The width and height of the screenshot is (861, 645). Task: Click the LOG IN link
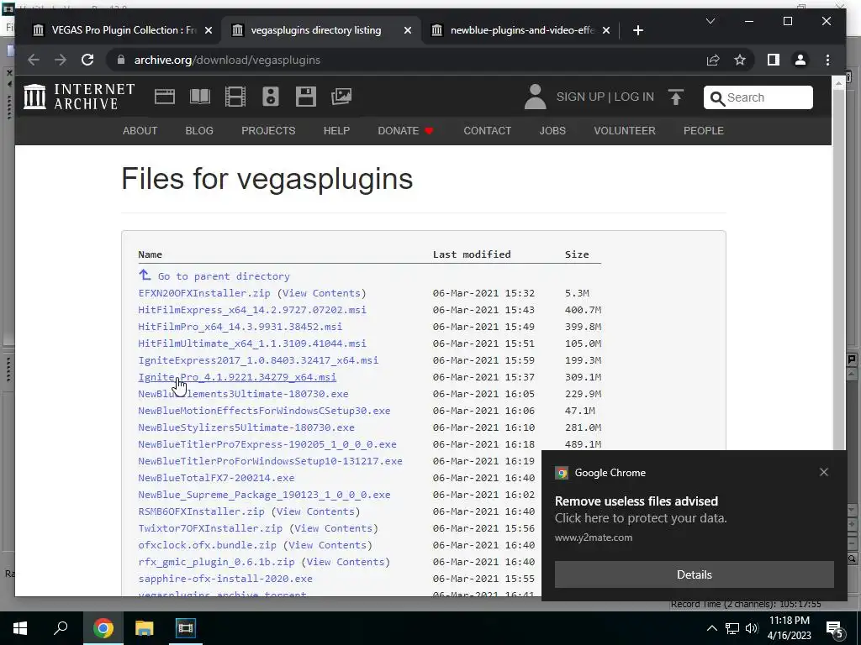point(634,97)
